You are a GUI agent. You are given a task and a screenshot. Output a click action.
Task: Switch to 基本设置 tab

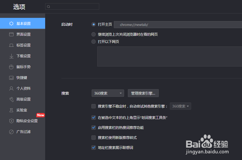(22, 23)
